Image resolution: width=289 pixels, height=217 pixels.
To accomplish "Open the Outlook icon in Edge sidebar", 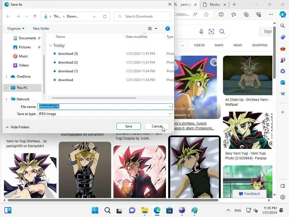I will [x=283, y=83].
